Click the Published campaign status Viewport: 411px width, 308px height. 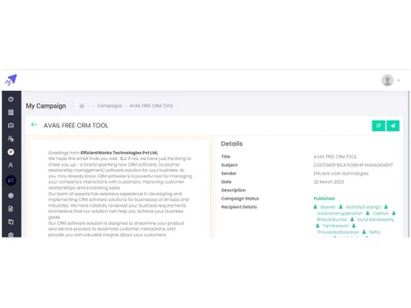click(x=324, y=199)
